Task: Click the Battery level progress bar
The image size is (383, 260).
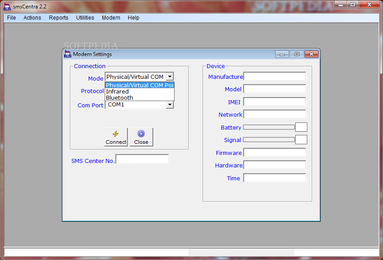Action: click(269, 127)
